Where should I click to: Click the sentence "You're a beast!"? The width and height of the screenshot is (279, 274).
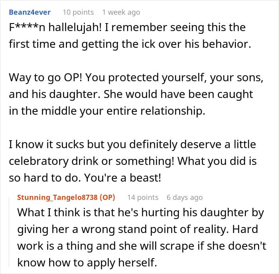[x=122, y=178]
